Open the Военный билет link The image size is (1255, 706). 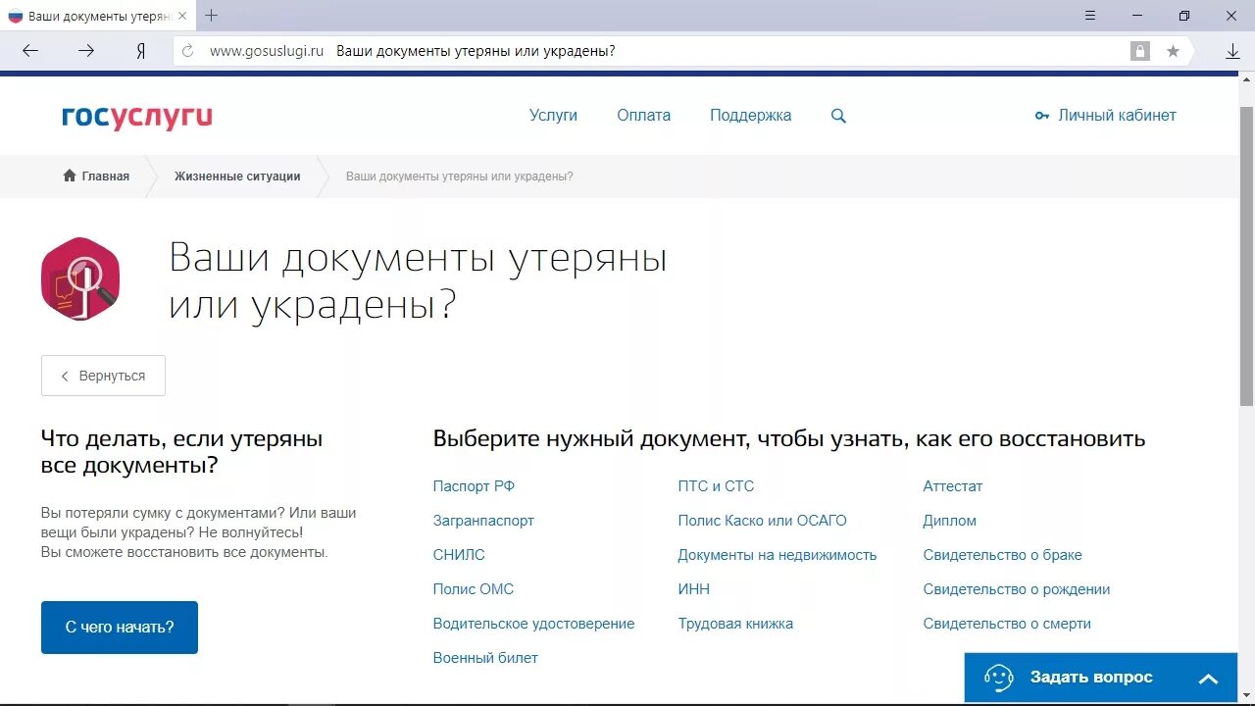[x=485, y=658]
